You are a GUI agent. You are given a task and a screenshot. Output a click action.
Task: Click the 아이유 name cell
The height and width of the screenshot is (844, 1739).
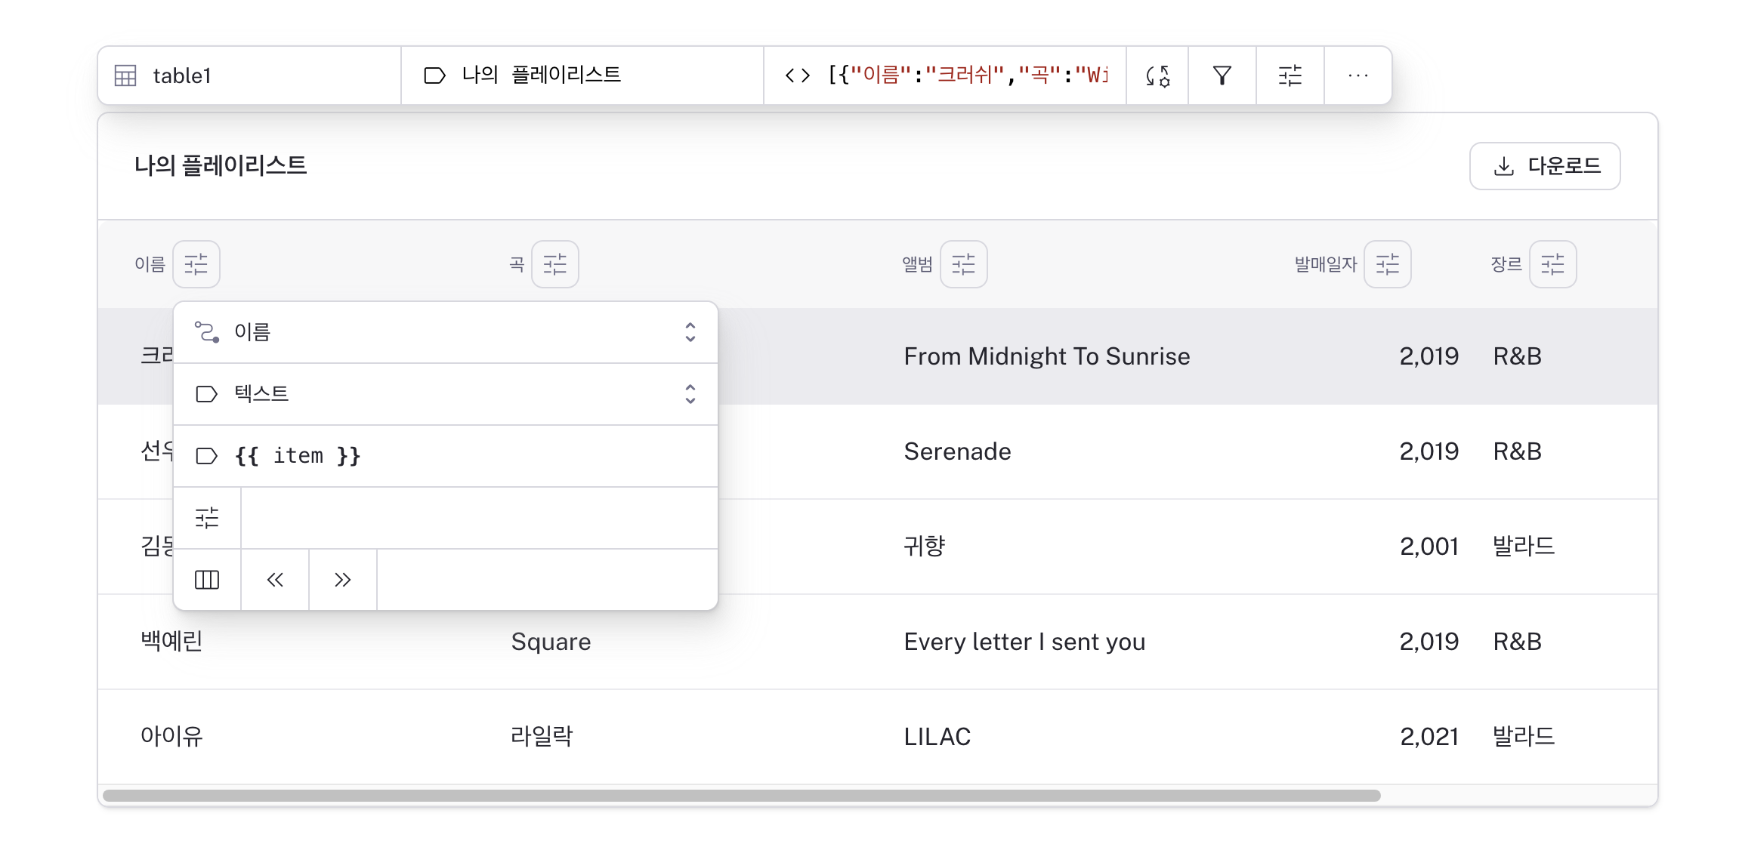(171, 737)
